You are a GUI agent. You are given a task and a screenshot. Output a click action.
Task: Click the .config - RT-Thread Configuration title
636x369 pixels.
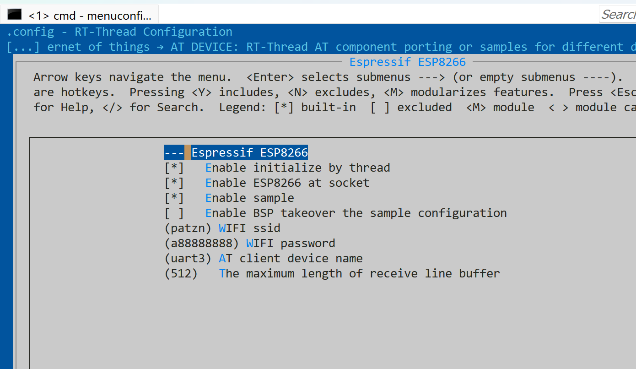(x=119, y=32)
